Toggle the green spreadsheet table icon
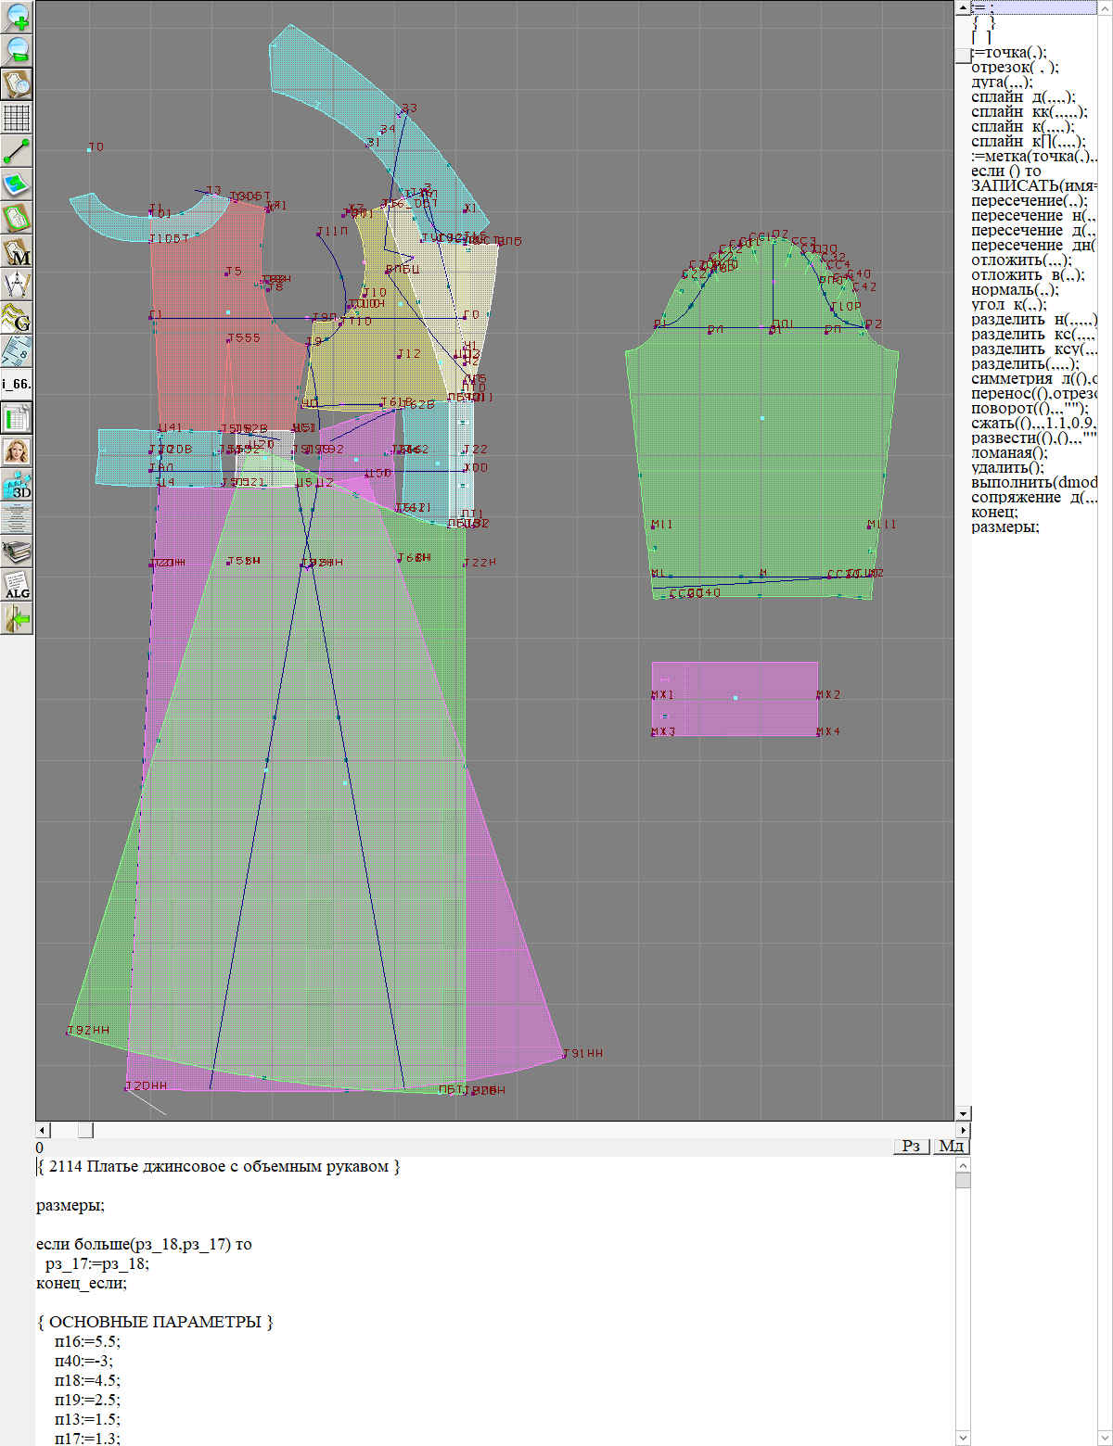This screenshot has width=1113, height=1446. [x=17, y=418]
